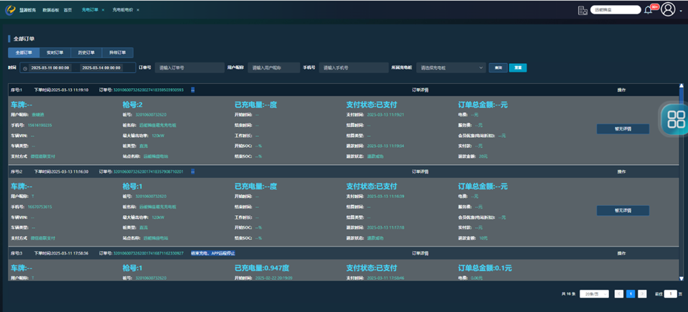Click the copy icon next to order 1's number

point(192,90)
